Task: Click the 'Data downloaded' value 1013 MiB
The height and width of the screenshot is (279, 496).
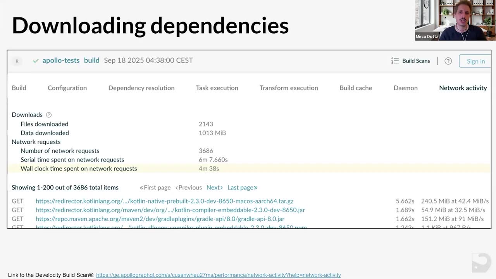Action: pyautogui.click(x=212, y=133)
